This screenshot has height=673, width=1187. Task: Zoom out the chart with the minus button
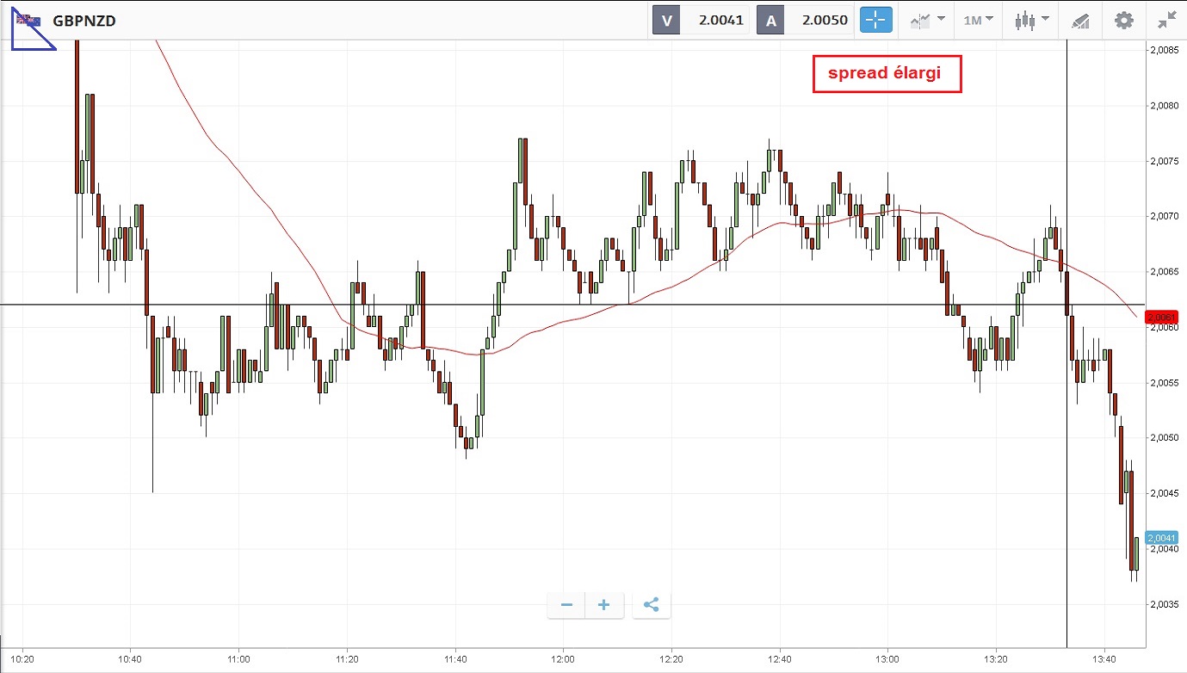pyautogui.click(x=566, y=605)
